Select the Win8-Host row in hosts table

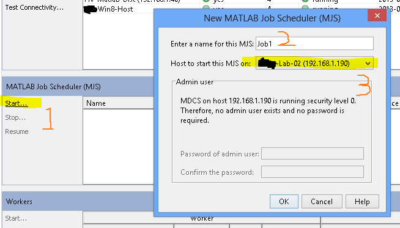pyautogui.click(x=115, y=9)
